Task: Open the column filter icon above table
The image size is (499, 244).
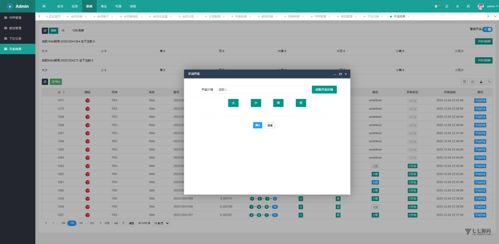Action: click(464, 82)
